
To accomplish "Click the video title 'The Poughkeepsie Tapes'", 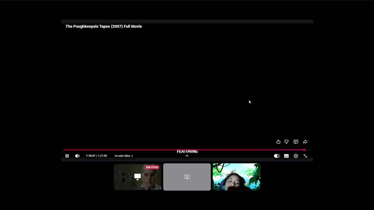I will coord(104,26).
